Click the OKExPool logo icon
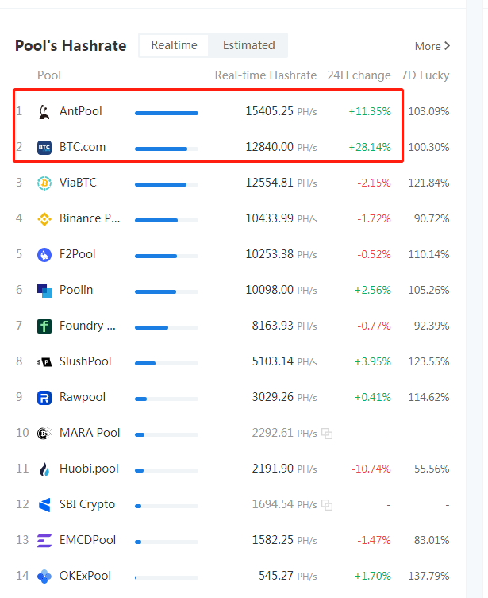The height and width of the screenshot is (598, 488). pos(44,577)
